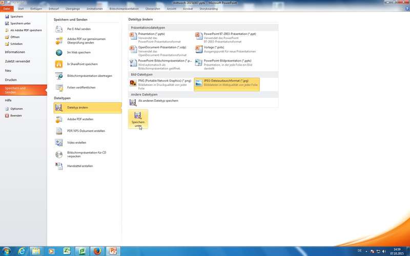Click Speichern unter in the left sidebar
410x256 pixels.
tap(18, 23)
